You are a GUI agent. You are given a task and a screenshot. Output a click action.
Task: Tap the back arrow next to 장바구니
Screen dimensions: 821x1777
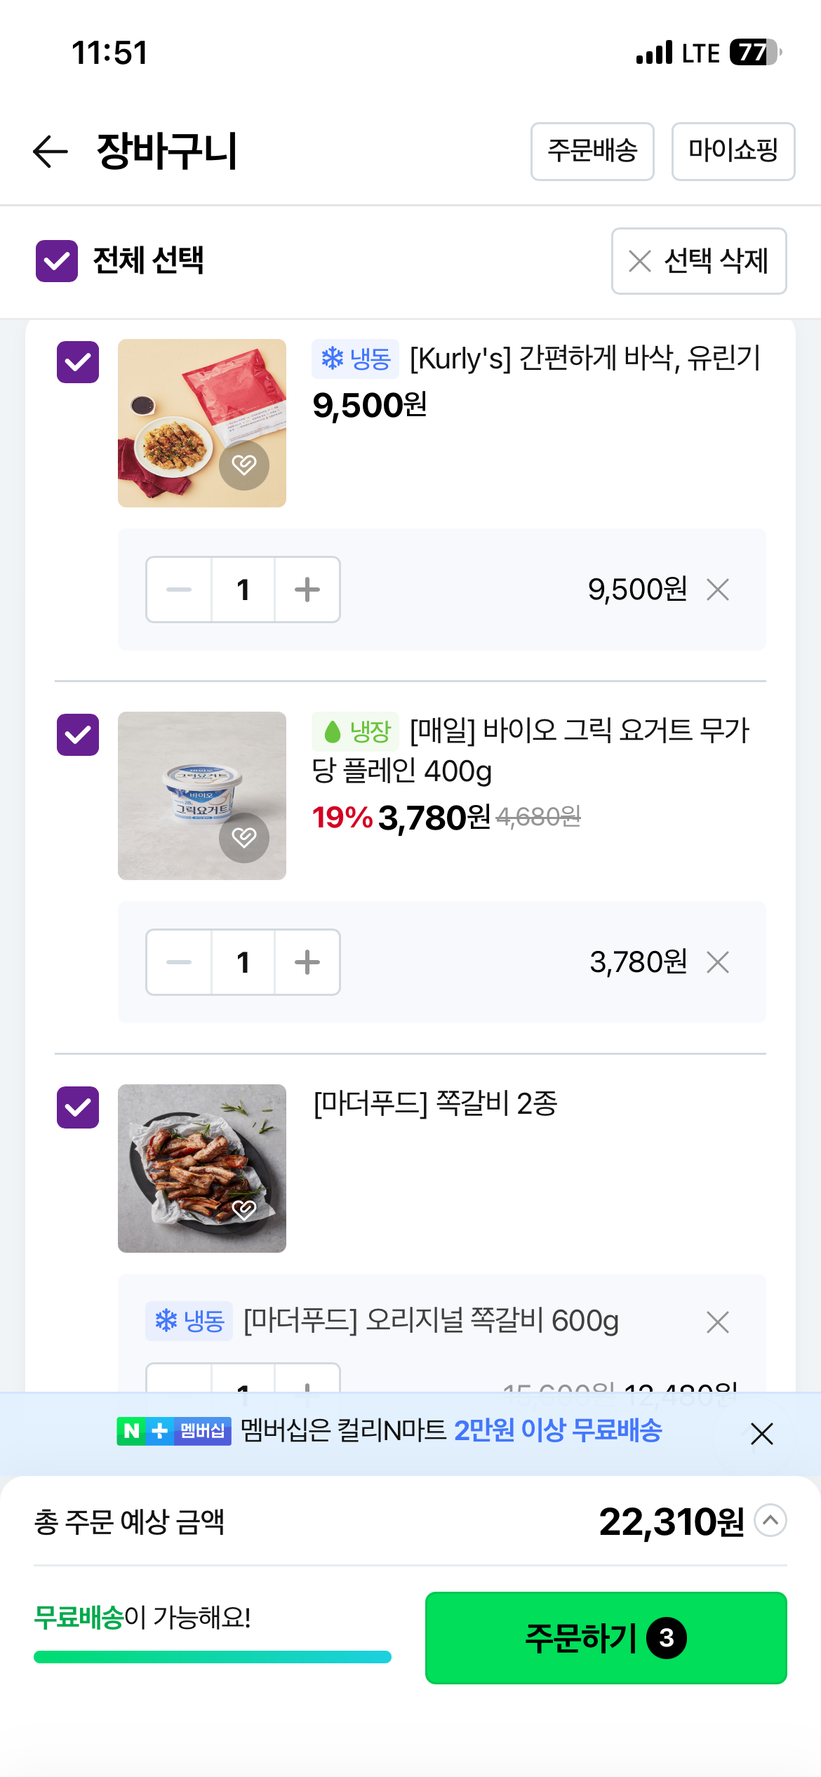click(51, 152)
